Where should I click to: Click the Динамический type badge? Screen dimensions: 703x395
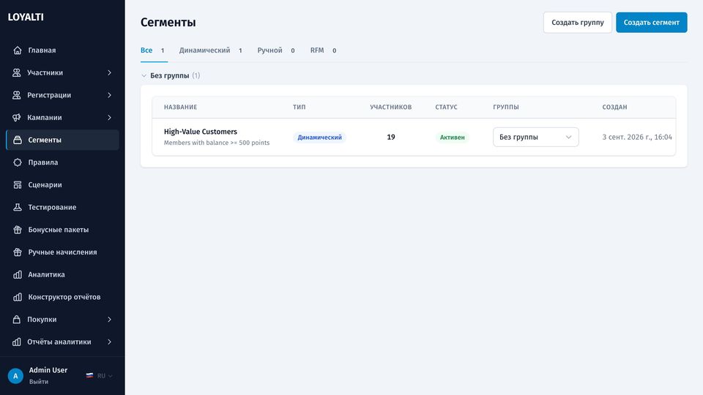coord(319,138)
